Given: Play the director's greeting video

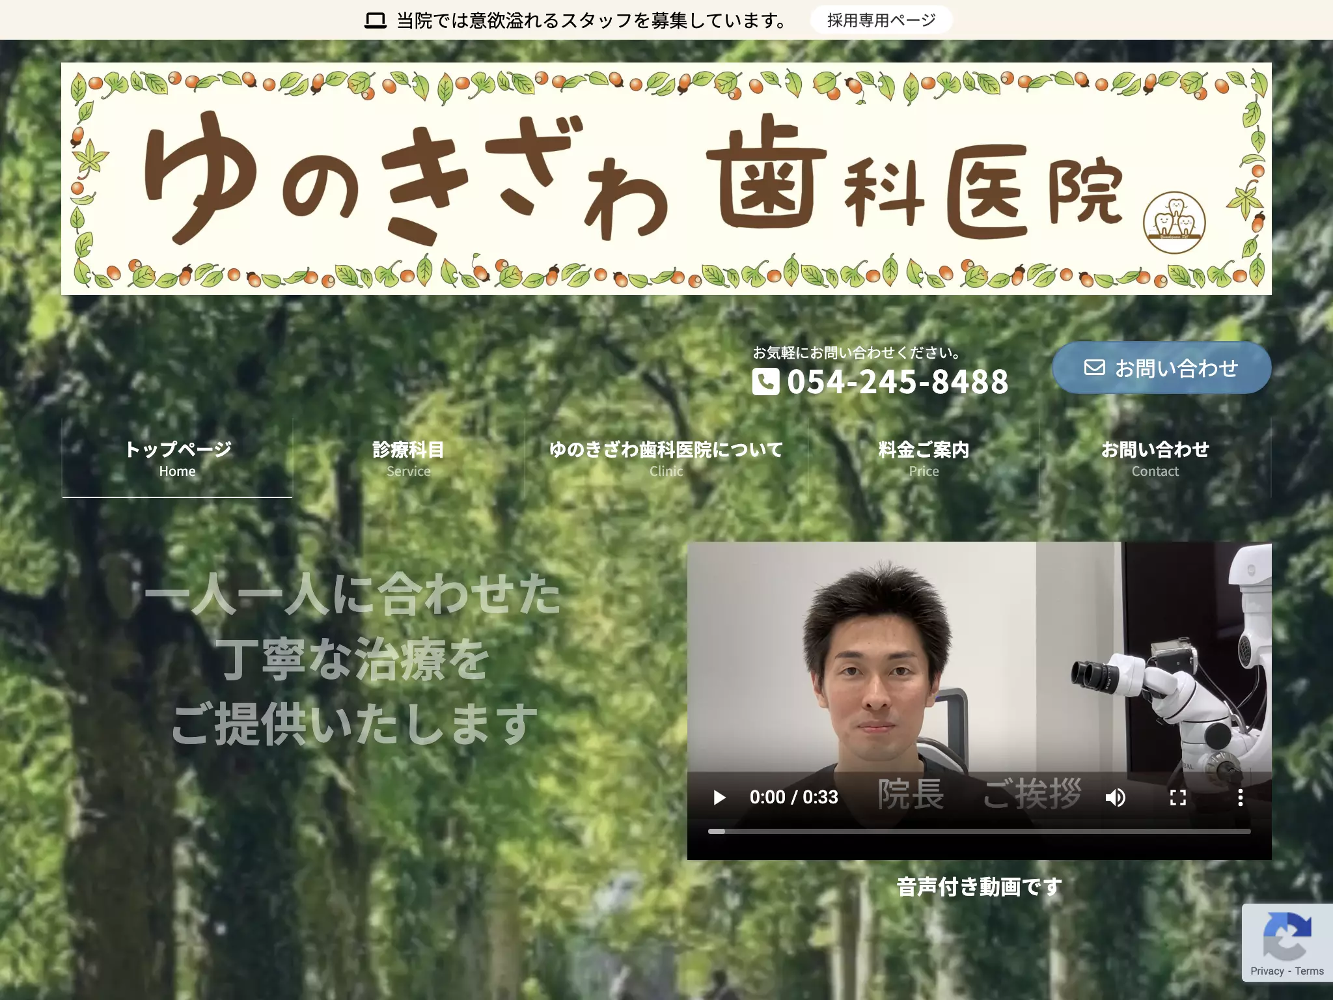Looking at the screenshot, I should coord(719,798).
